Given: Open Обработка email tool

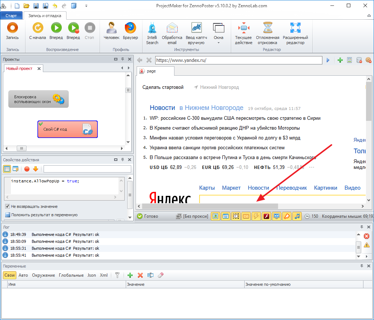Looking at the screenshot, I should pos(172,33).
